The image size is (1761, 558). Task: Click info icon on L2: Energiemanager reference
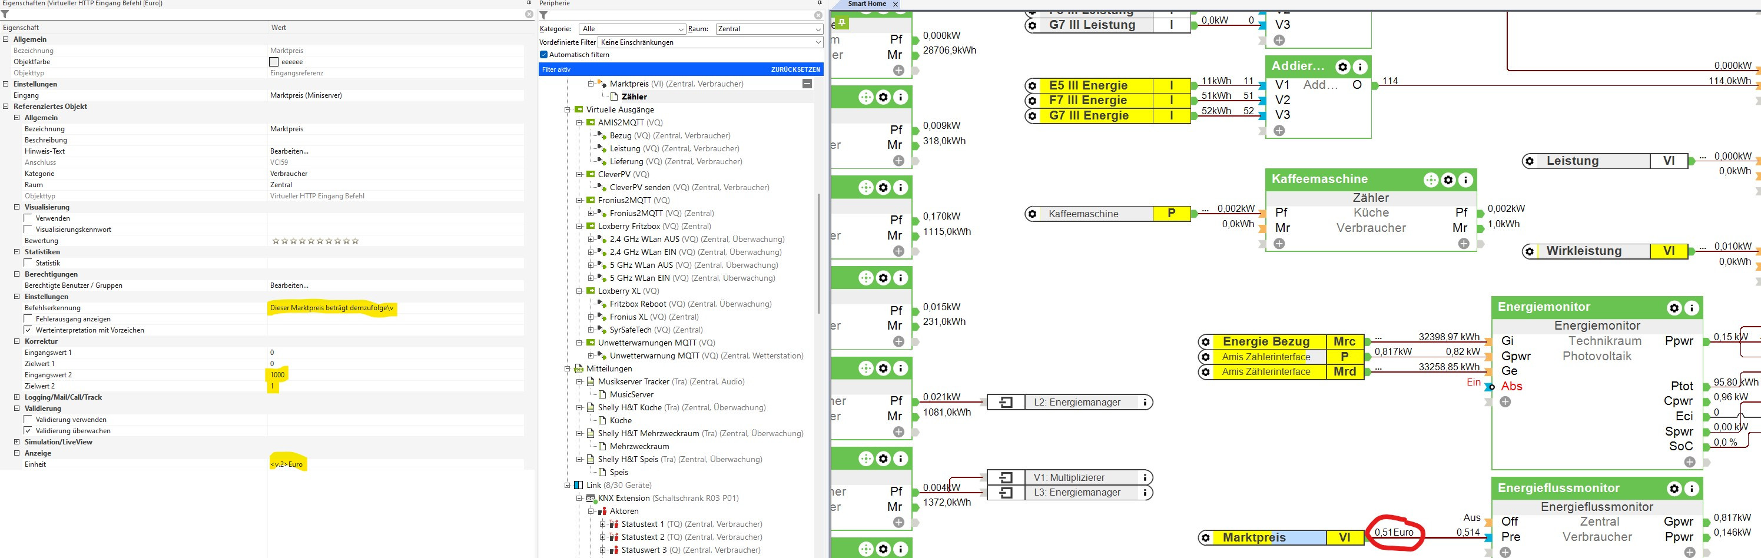click(x=1145, y=403)
